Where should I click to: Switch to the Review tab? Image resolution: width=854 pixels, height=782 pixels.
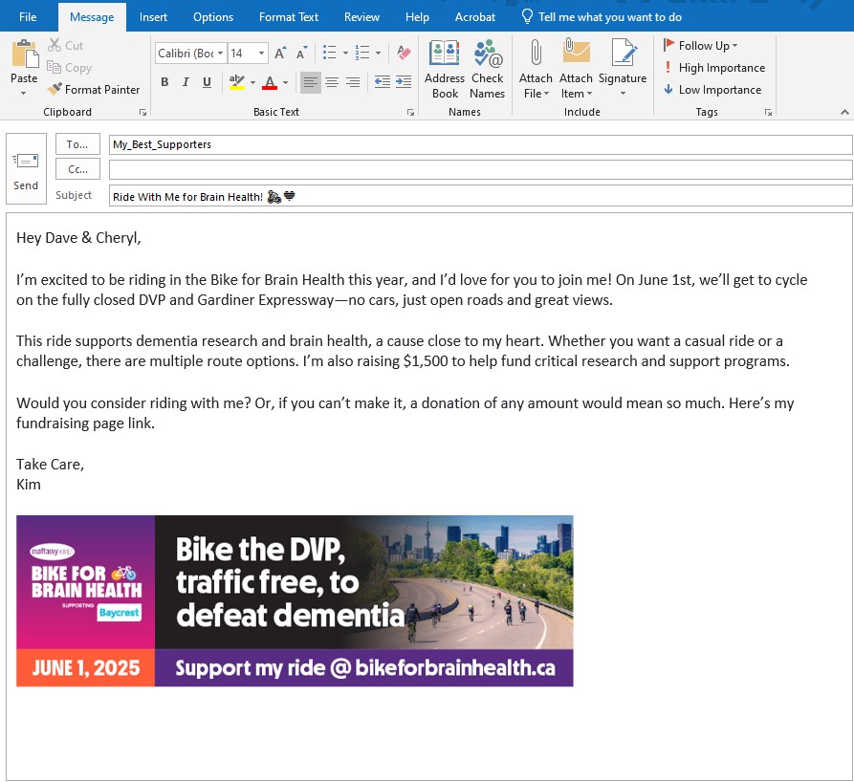click(361, 17)
